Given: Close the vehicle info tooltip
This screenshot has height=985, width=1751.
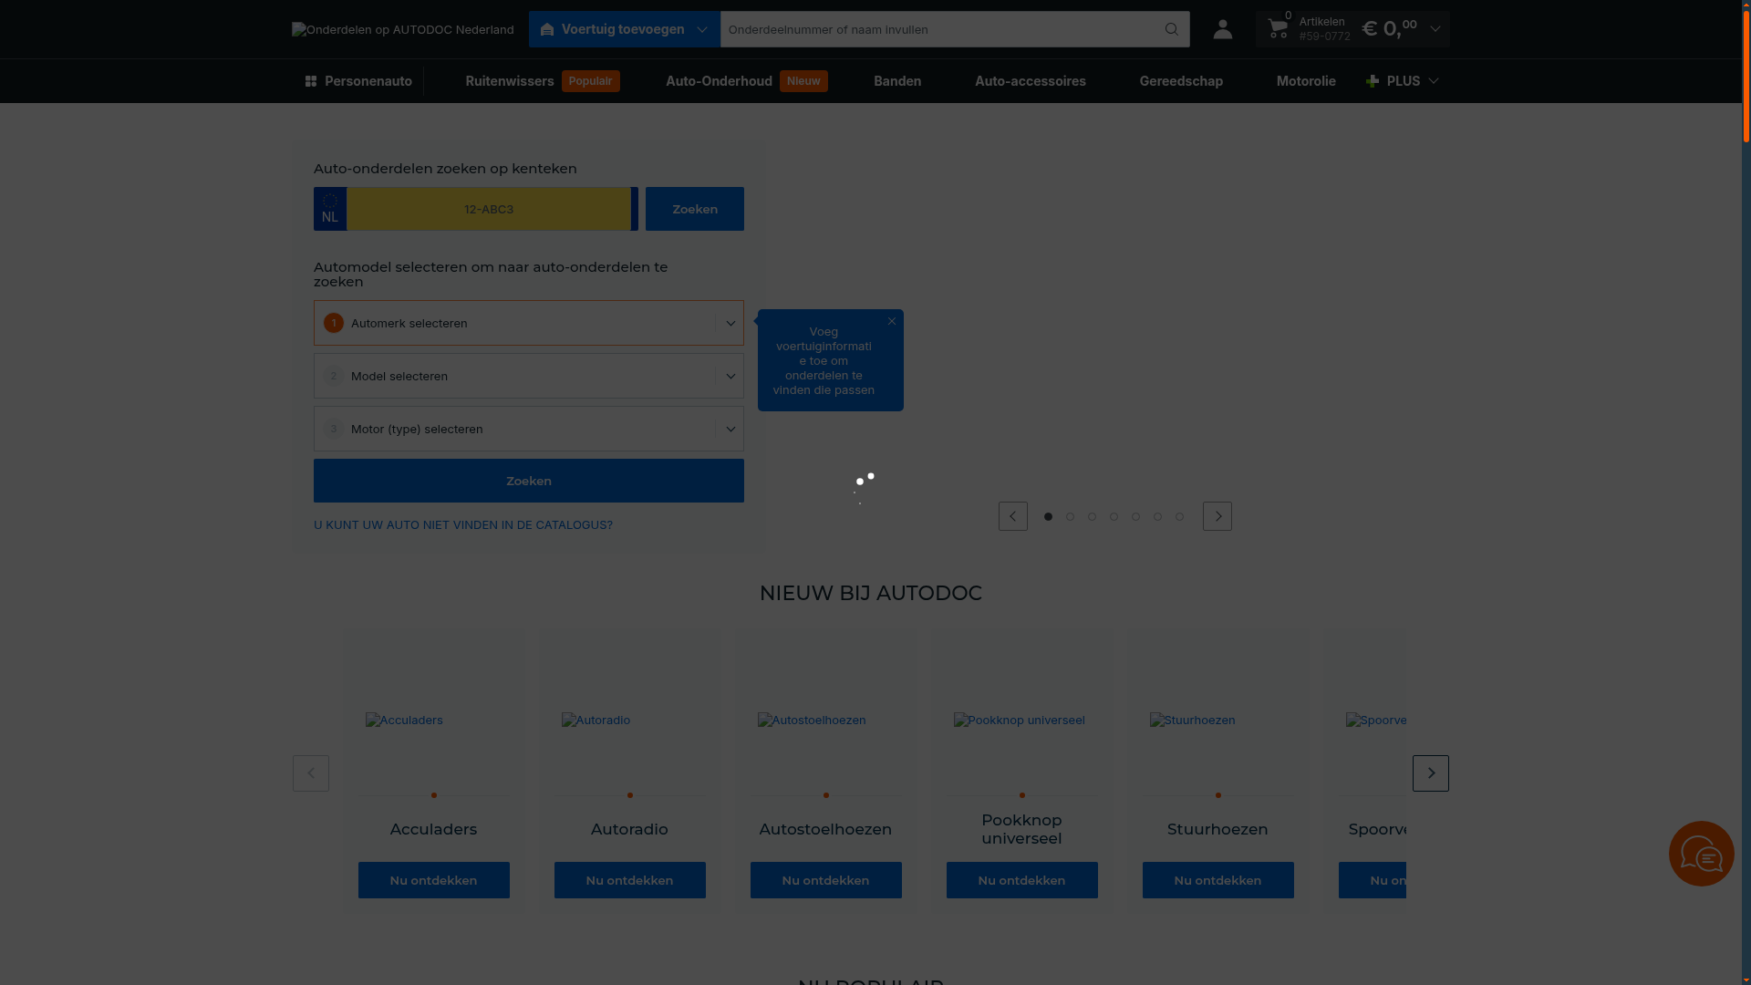Looking at the screenshot, I should [x=892, y=321].
